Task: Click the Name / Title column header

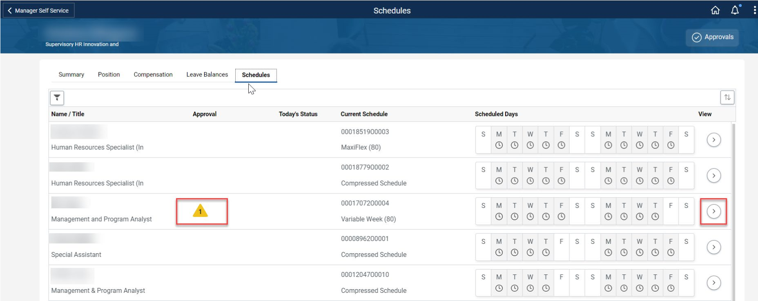Action: (x=68, y=114)
